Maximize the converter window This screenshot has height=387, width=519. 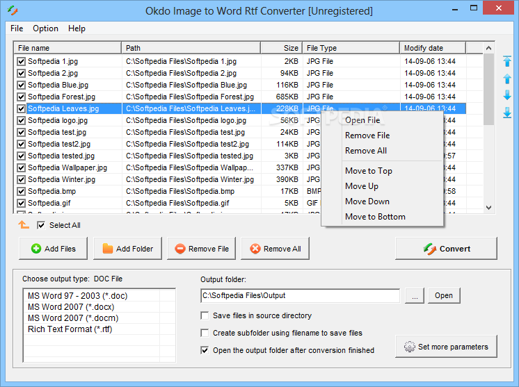pos(474,8)
